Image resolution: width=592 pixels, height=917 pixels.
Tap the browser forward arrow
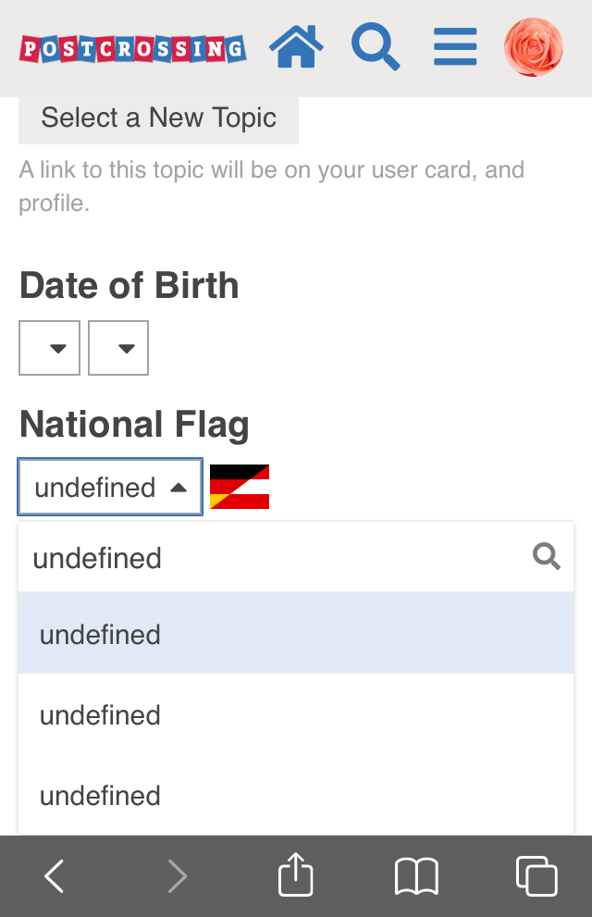(x=177, y=876)
